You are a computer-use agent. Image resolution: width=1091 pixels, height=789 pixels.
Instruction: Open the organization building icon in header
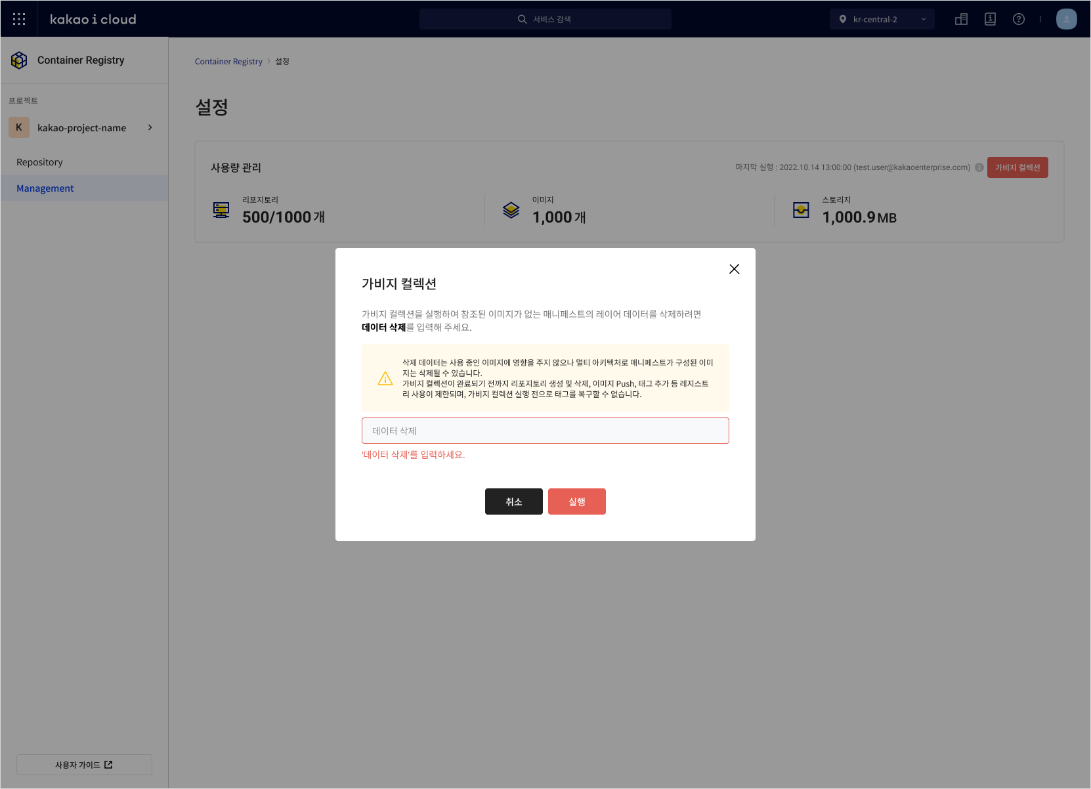tap(961, 19)
